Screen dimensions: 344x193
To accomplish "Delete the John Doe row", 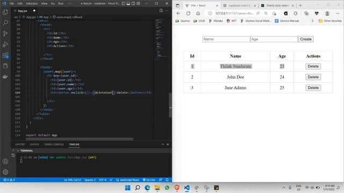I will (313, 77).
